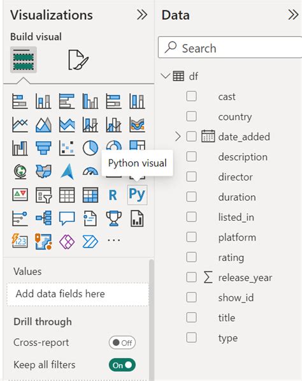Viewport: 302px width, 381px height.
Task: Pick the 100% stacked column chart visual
Action: (137, 101)
